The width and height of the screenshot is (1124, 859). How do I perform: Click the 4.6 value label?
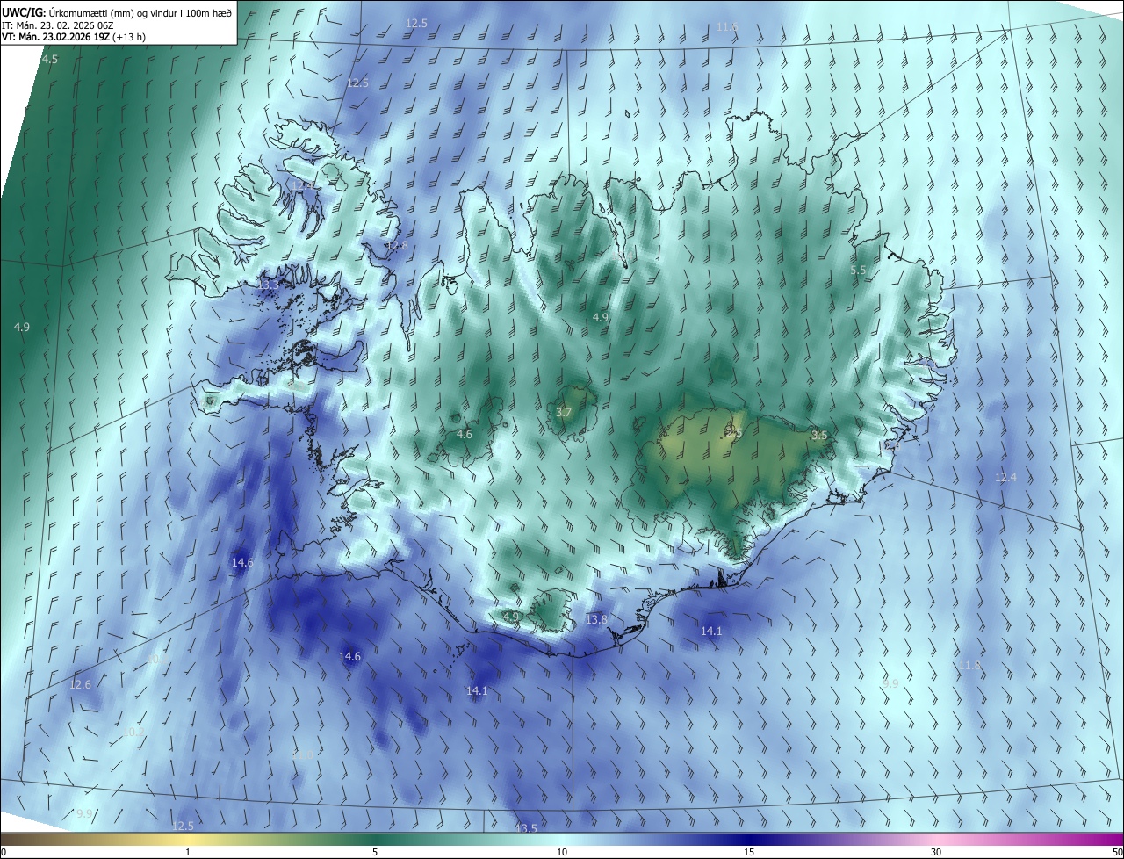465,434
